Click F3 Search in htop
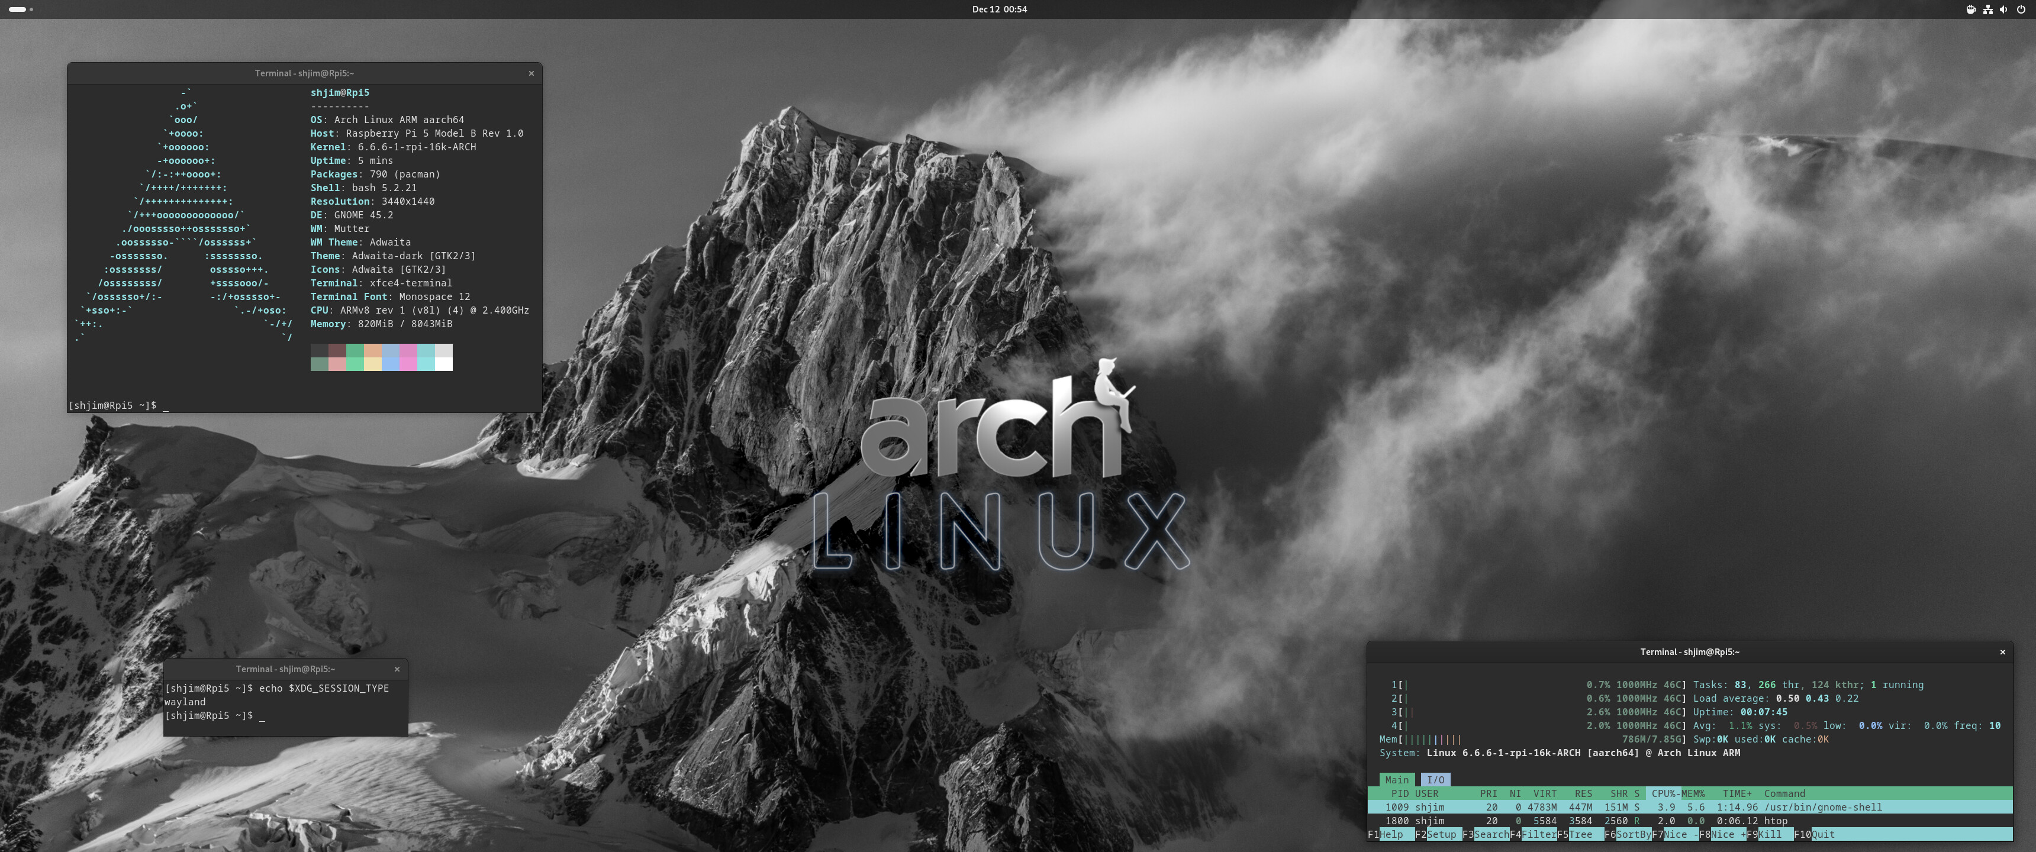This screenshot has width=2036, height=852. point(1486,834)
